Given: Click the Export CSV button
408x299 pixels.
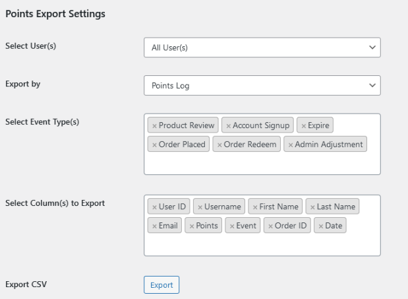Looking at the screenshot, I should click(x=161, y=285).
